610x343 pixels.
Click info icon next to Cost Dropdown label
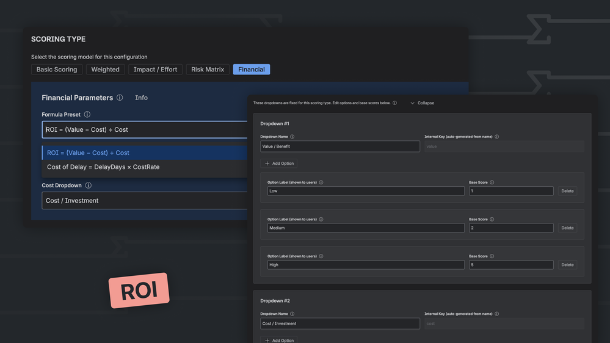coord(89,185)
